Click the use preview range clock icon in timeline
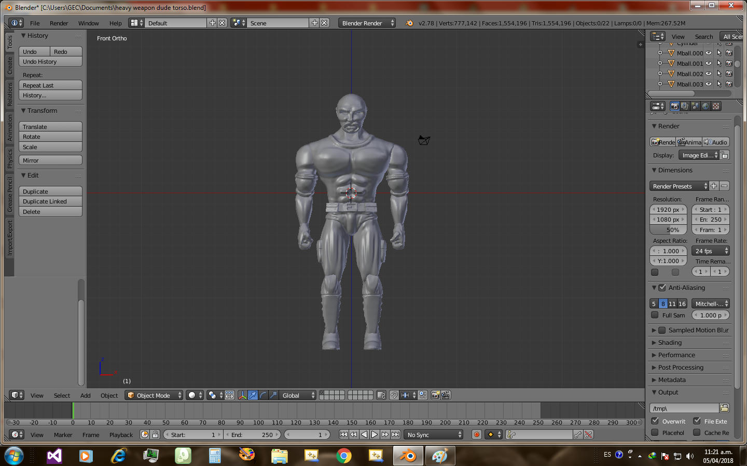 tap(145, 434)
